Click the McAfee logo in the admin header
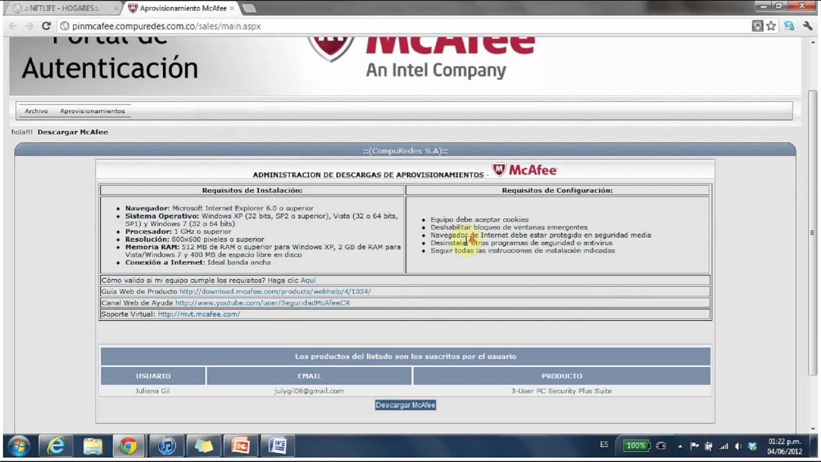This screenshot has height=462, width=821. pyautogui.click(x=525, y=170)
